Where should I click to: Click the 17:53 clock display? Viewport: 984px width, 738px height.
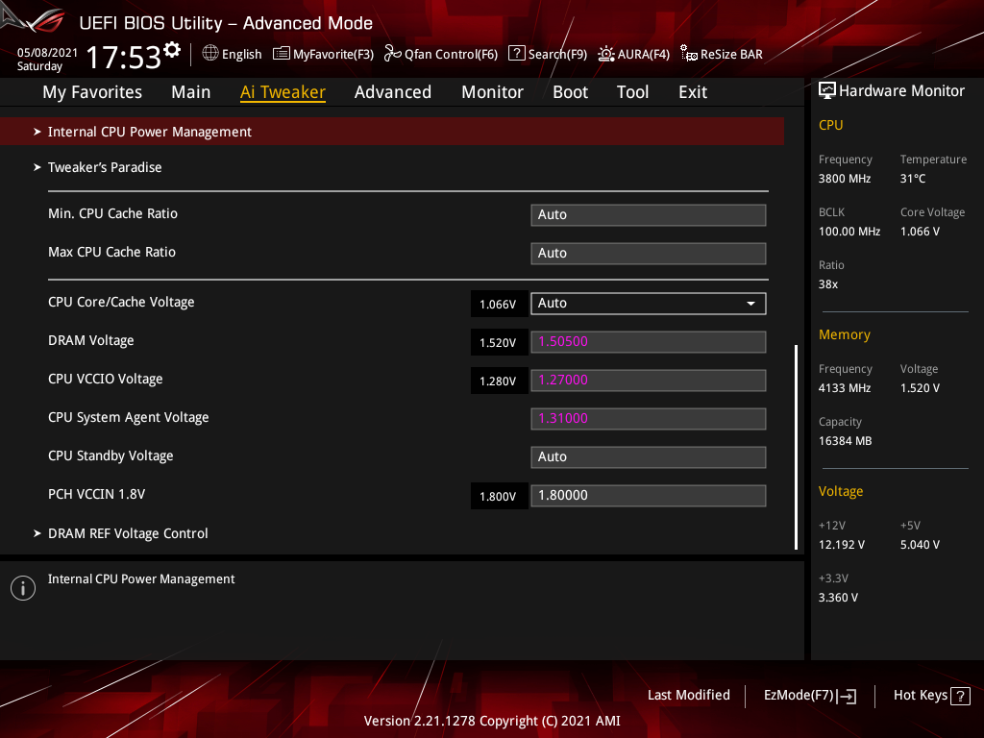click(124, 57)
